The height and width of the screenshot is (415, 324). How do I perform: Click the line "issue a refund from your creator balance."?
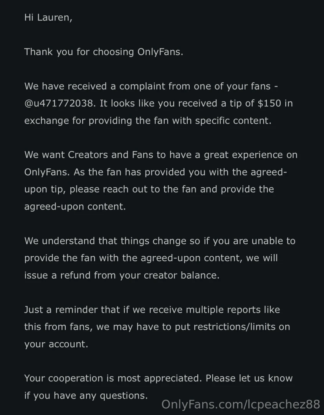[122, 276]
